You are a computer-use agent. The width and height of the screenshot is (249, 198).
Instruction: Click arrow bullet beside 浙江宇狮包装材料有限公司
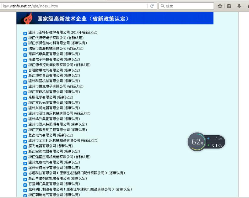tap(25, 44)
